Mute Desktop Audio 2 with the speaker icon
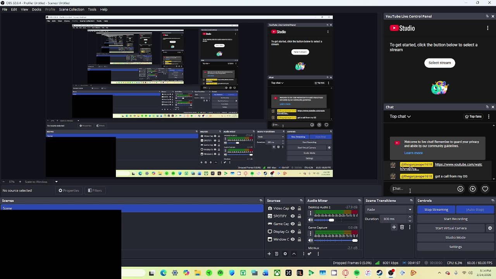Screen dimensions: 496x279 pyautogui.click(x=310, y=220)
